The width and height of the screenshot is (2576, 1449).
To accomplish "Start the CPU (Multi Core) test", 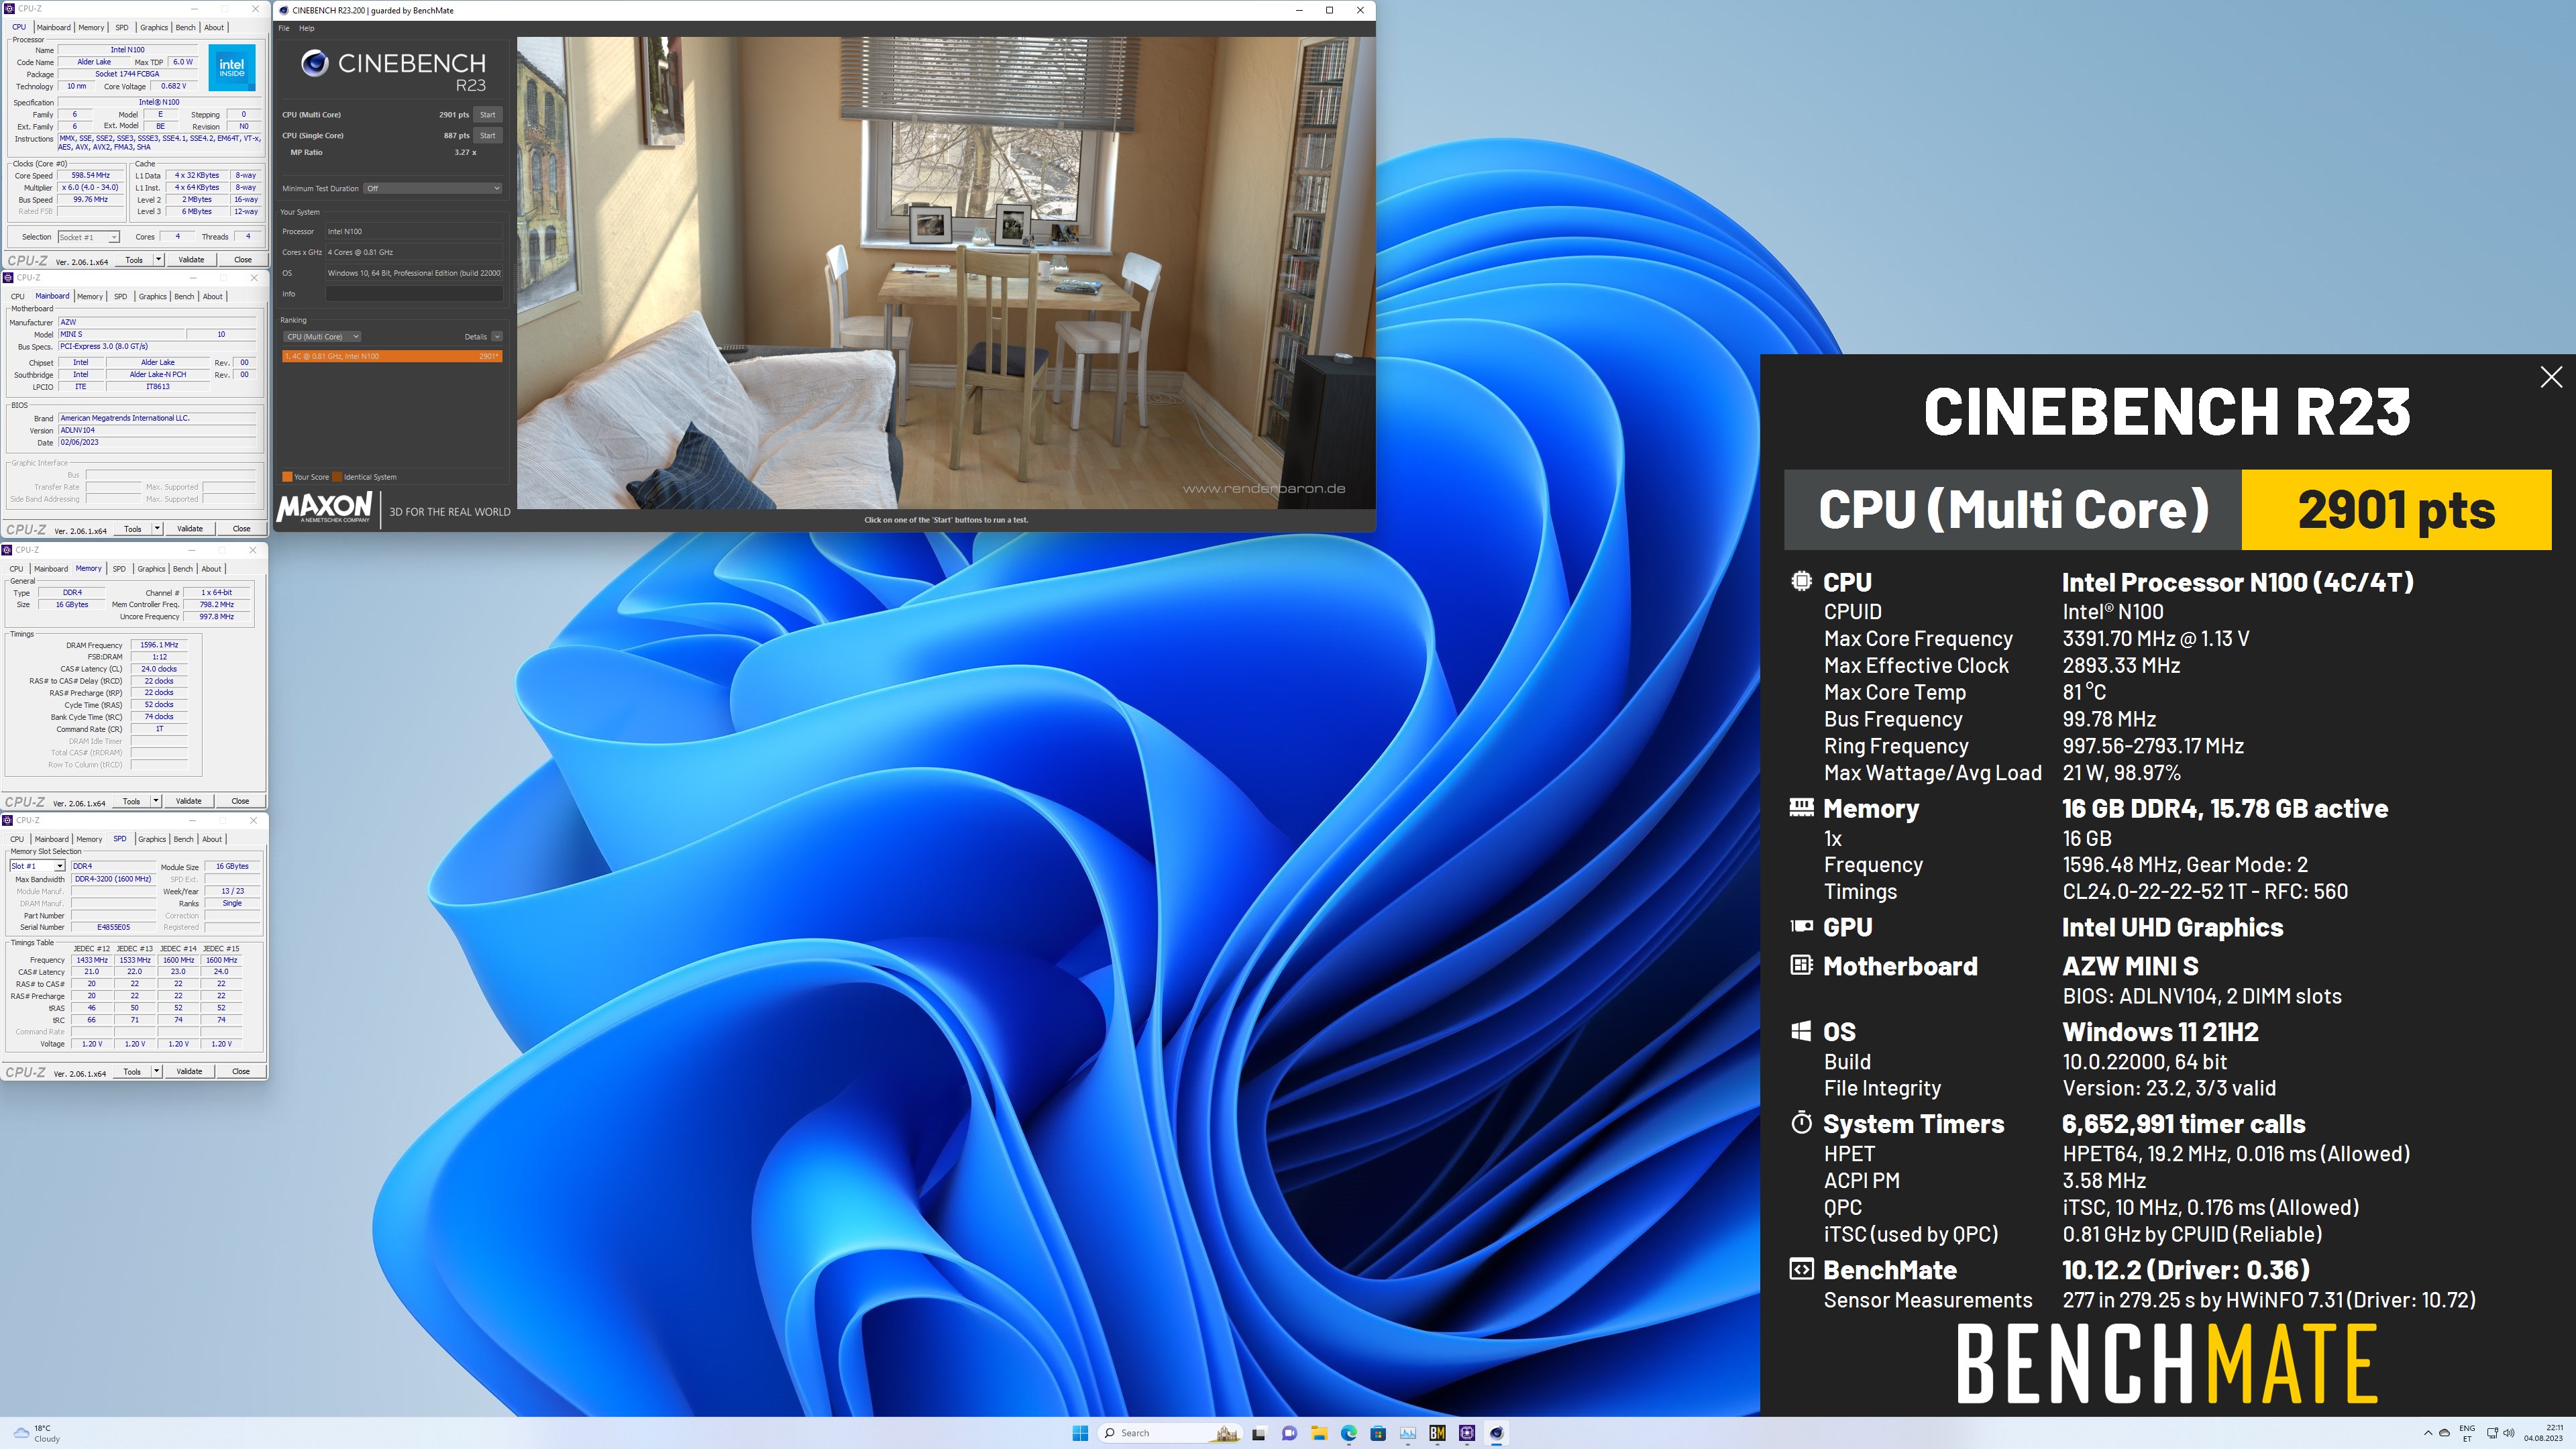I will coord(487,115).
